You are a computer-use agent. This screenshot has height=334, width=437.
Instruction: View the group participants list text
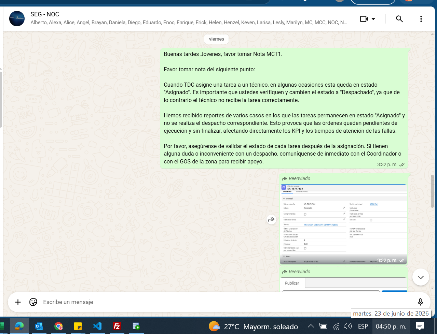click(189, 23)
